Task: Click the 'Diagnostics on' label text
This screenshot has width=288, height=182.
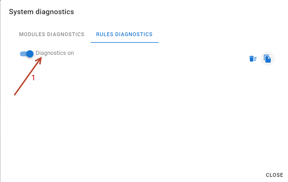Action: click(55, 53)
